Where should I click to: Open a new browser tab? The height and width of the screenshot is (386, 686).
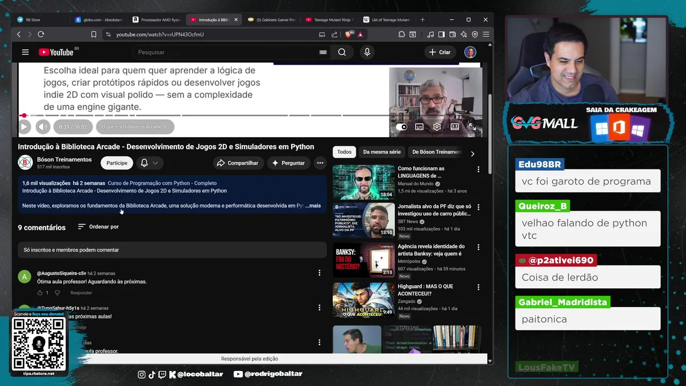(x=422, y=20)
